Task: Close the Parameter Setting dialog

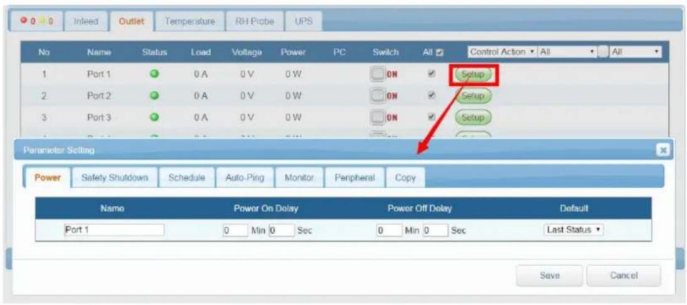Action: (x=663, y=150)
